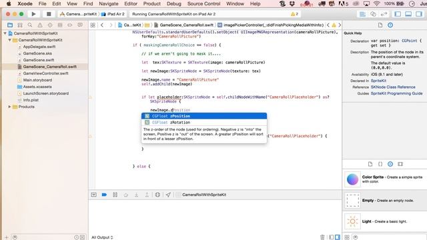
Task: Simulate location arrow icon
Action: (x=168, y=195)
